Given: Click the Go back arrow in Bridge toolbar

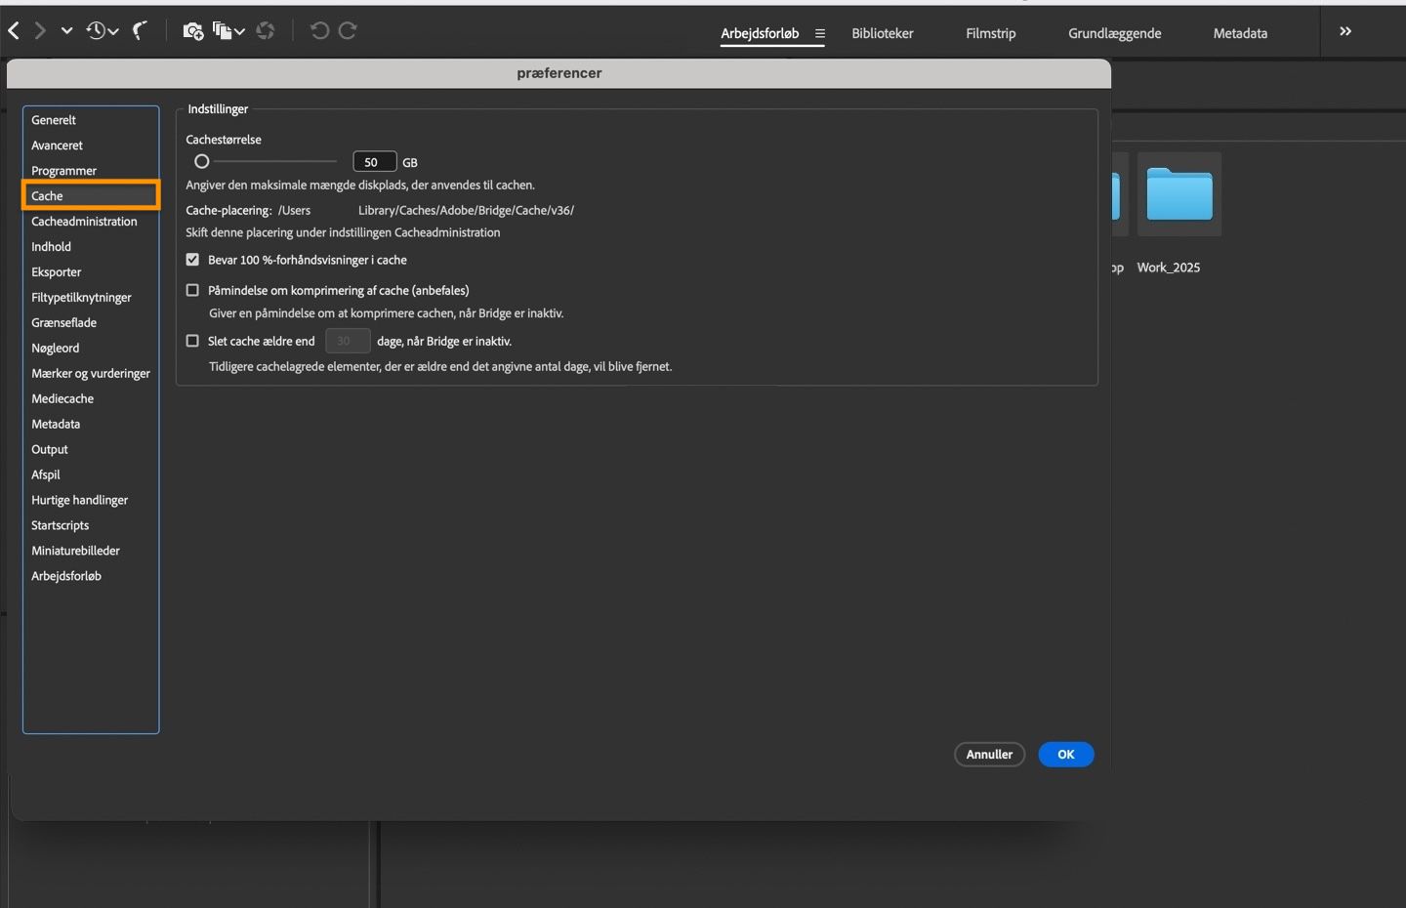Looking at the screenshot, I should point(14,31).
